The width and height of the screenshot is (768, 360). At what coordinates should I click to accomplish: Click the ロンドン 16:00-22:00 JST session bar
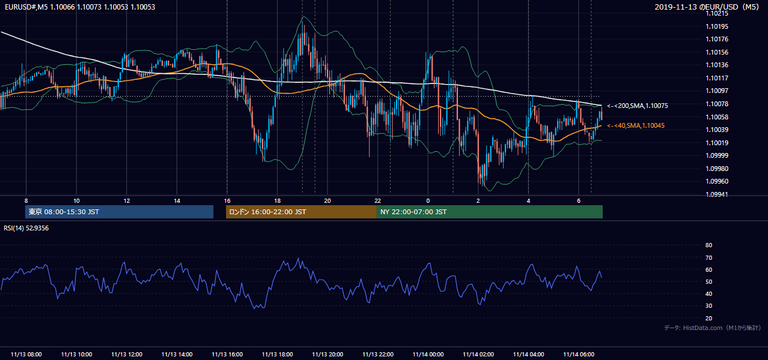(x=301, y=212)
